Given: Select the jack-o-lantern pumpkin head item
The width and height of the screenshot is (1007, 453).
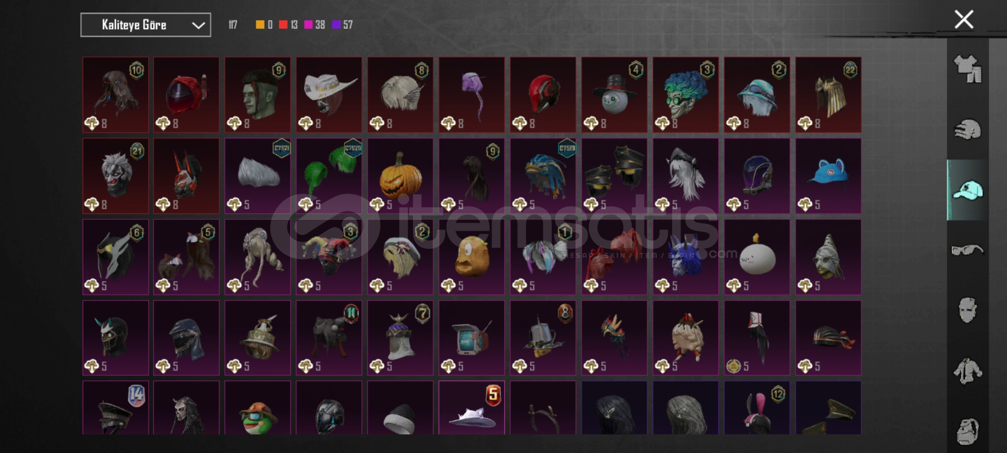Looking at the screenshot, I should click(400, 176).
